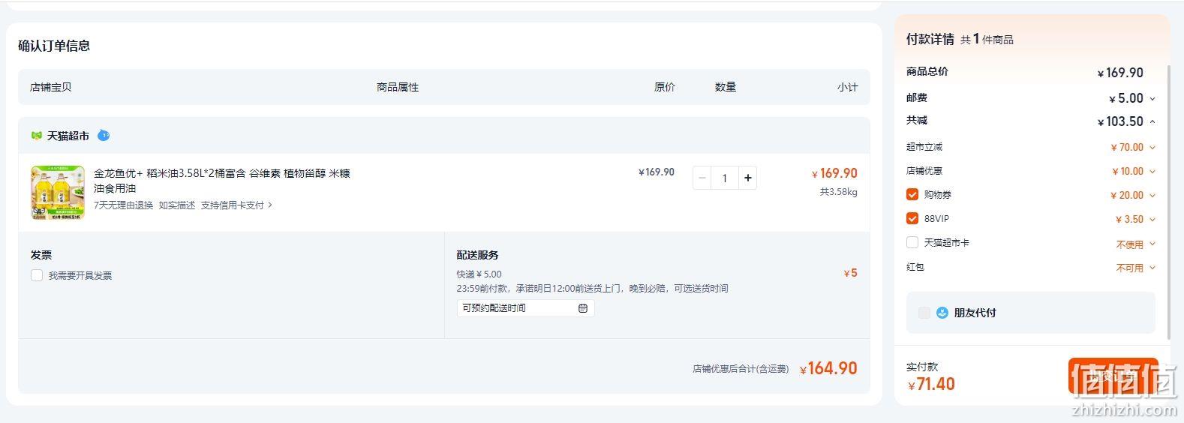Expand the 88VIP ¥3.50 chevron
Viewport: 1184px width, 423px height.
(x=1152, y=220)
